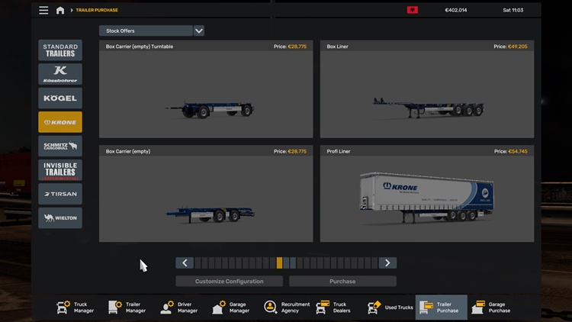Choose the Schmitz Cargobull brand
The width and height of the screenshot is (572, 322).
click(60, 146)
